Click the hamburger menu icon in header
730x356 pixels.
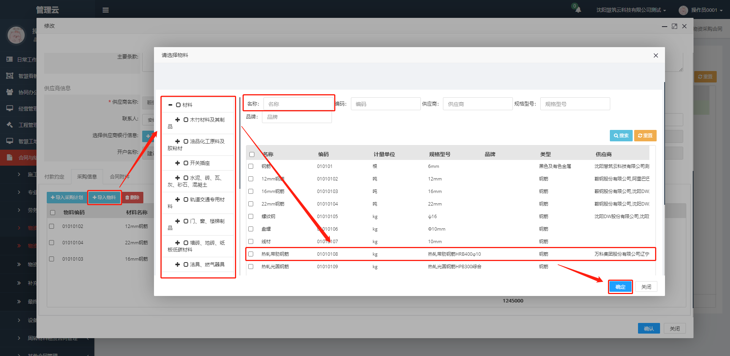[x=106, y=10]
